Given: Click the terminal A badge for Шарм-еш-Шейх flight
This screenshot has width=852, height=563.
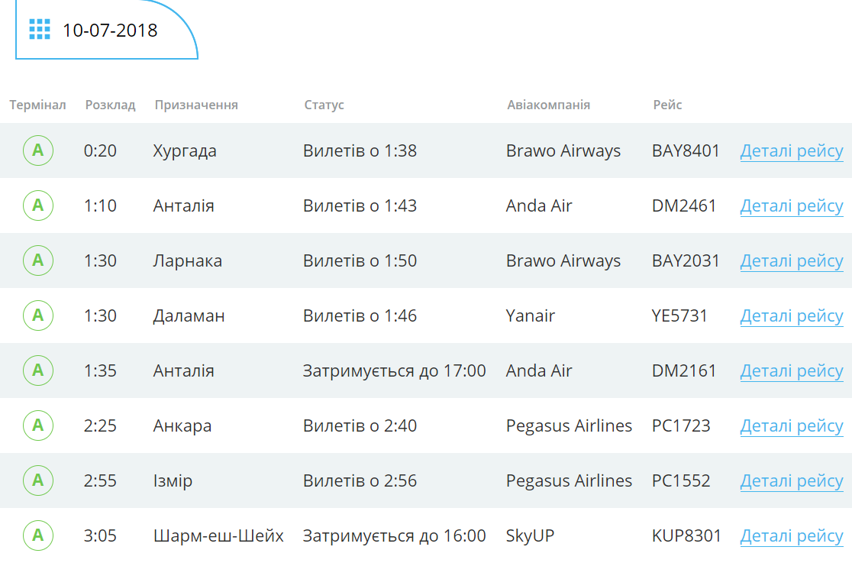Looking at the screenshot, I should [38, 535].
